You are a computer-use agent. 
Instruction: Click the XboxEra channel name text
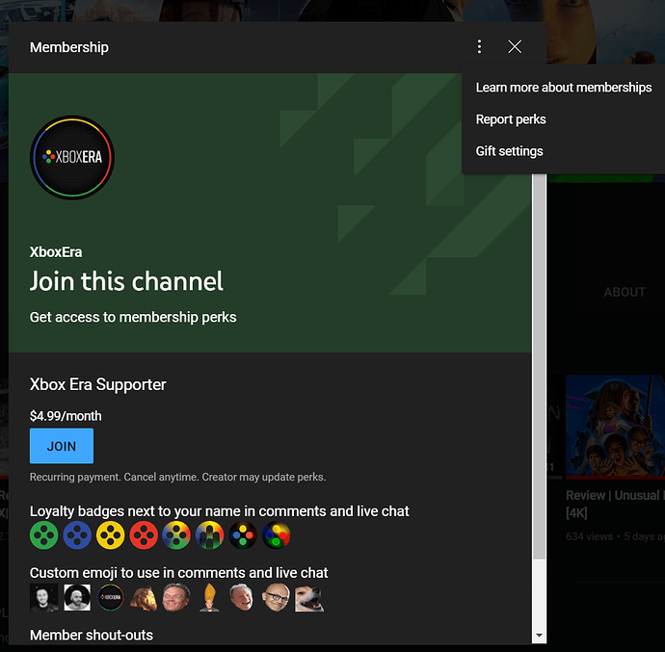[56, 252]
